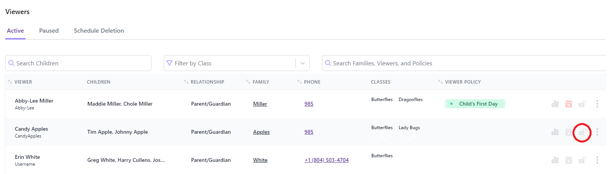
Task: Click the red calendar icon for Abby-Lee Miller
Action: 569,104
